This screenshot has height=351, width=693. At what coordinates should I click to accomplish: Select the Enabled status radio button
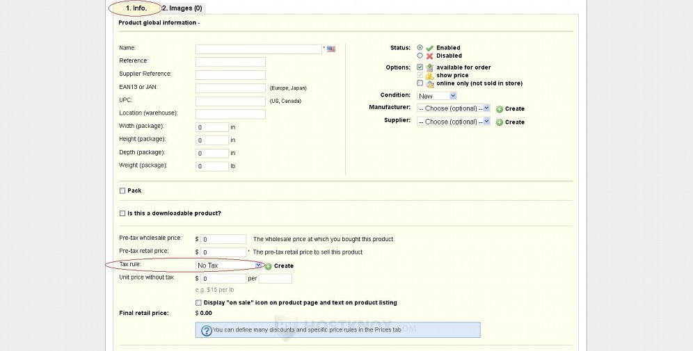click(420, 47)
